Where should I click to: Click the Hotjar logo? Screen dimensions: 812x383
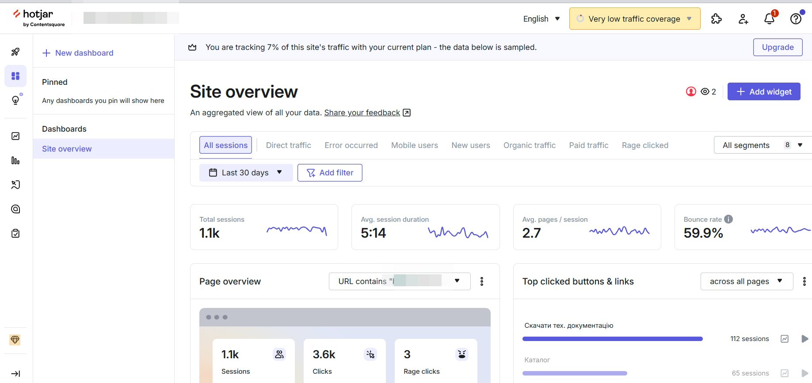point(39,18)
